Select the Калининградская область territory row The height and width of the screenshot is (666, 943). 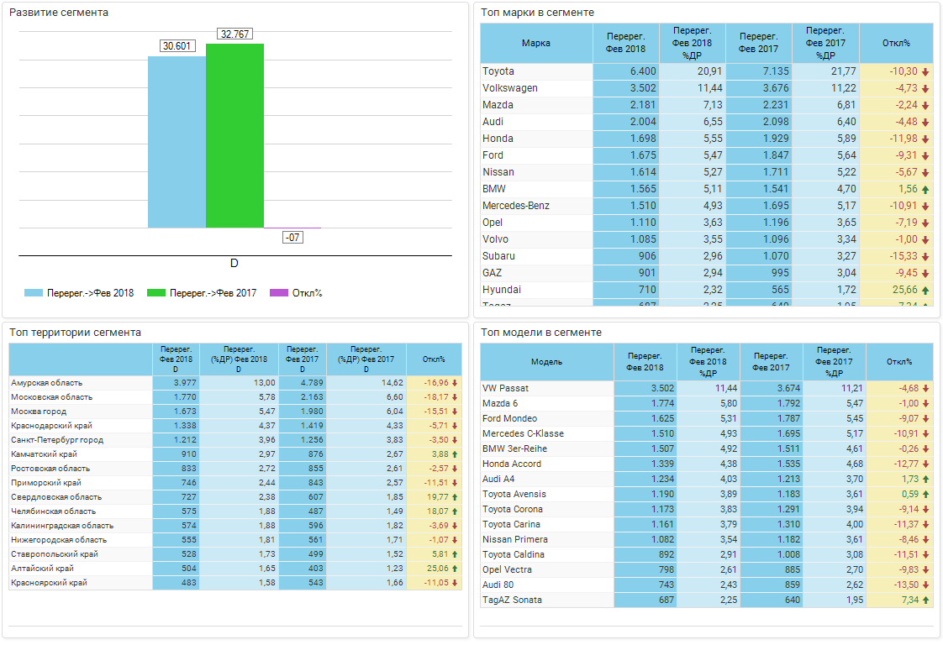pyautogui.click(x=235, y=526)
